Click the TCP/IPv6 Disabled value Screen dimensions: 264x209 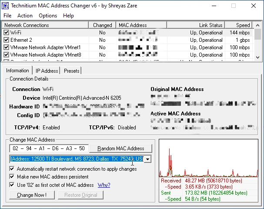(127, 128)
